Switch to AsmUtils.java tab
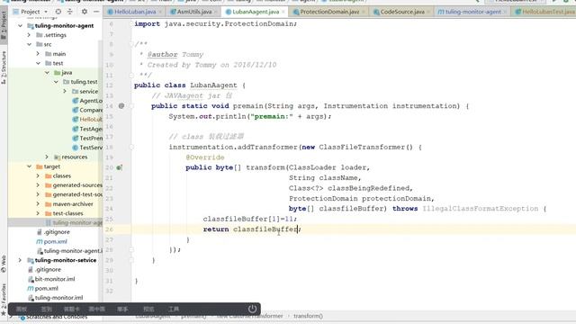This screenshot has height=324, width=576. [x=194, y=12]
